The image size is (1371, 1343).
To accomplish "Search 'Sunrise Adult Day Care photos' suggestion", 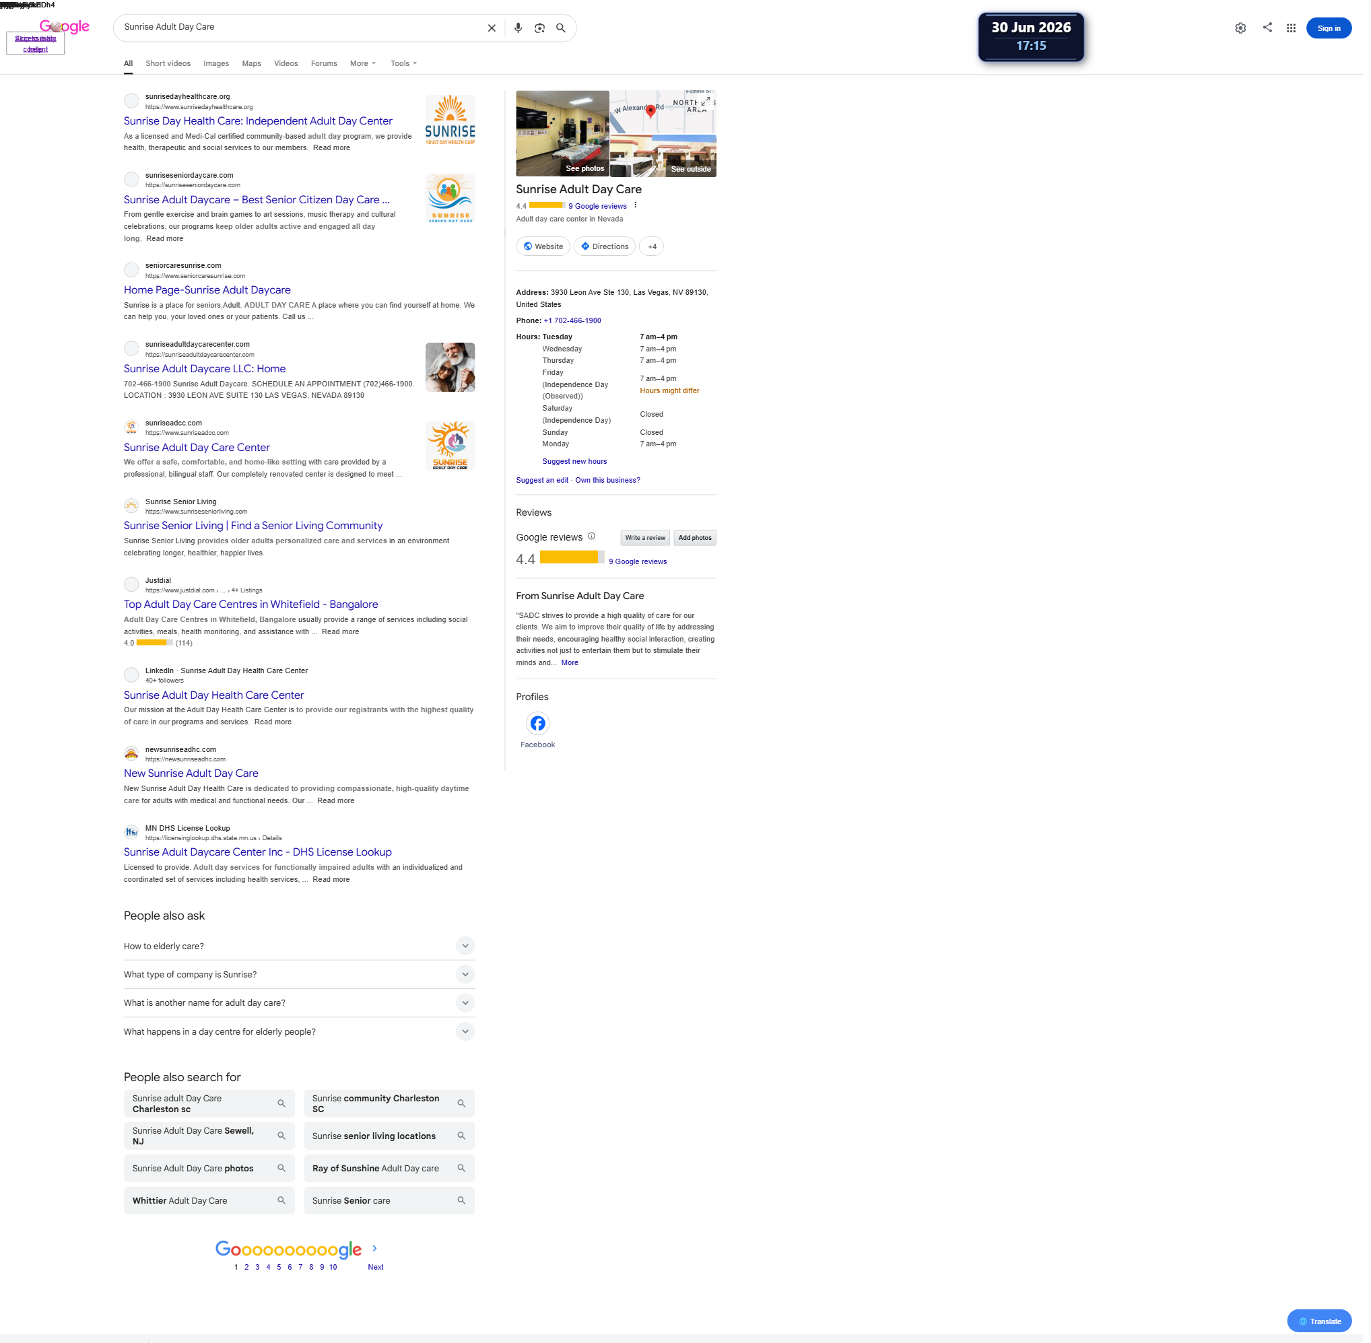I will click(209, 1168).
